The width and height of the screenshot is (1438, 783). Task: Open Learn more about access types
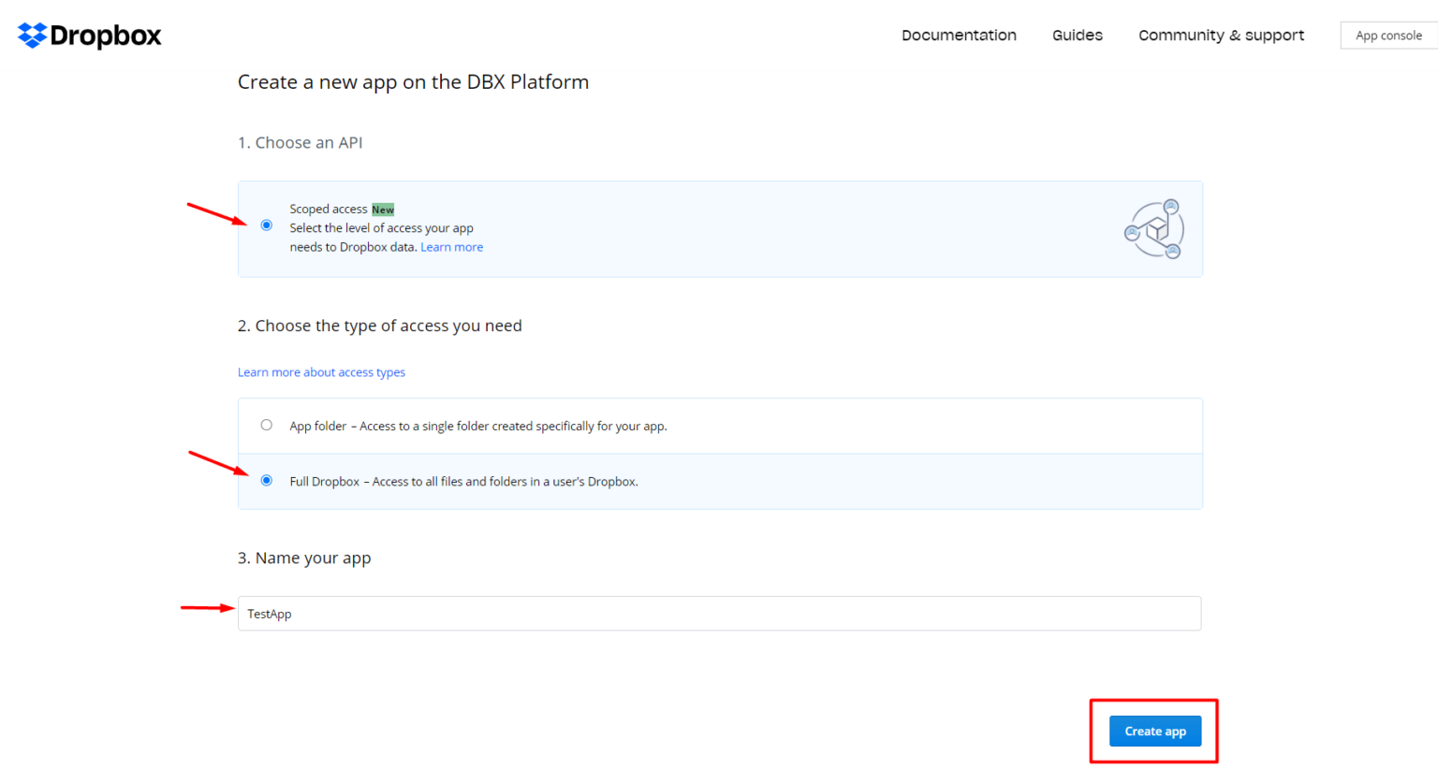pos(321,371)
